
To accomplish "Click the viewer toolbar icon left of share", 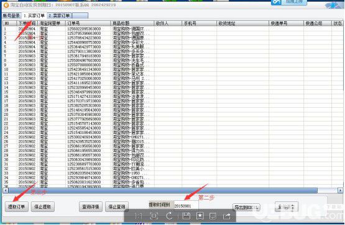I will coord(213,216).
